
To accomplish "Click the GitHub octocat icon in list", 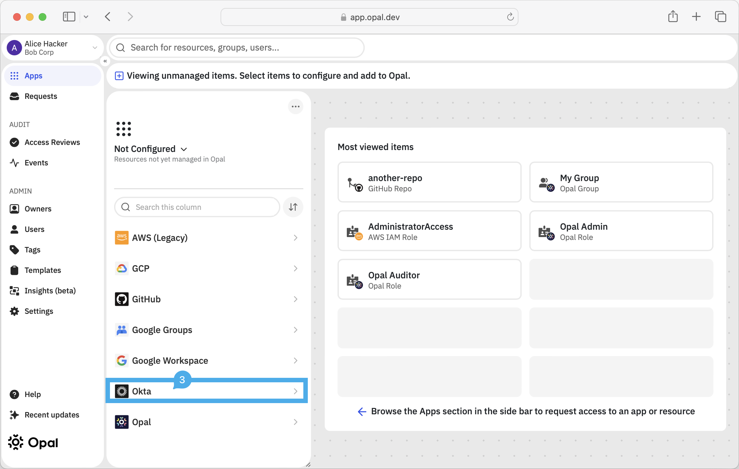I will point(122,299).
